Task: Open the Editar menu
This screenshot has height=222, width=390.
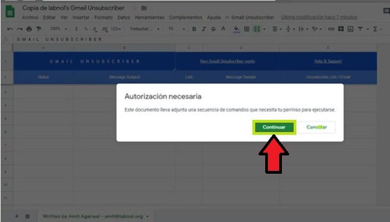Action: tap(49, 17)
